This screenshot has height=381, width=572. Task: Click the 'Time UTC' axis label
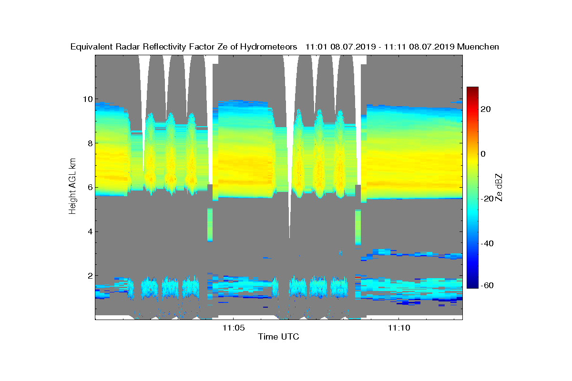point(278,337)
